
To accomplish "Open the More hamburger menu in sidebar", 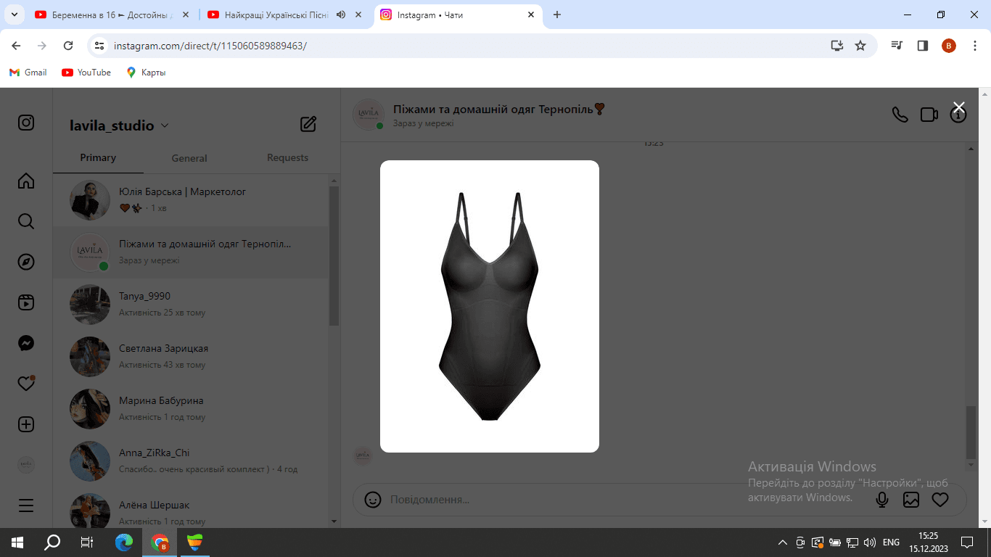I will [26, 506].
